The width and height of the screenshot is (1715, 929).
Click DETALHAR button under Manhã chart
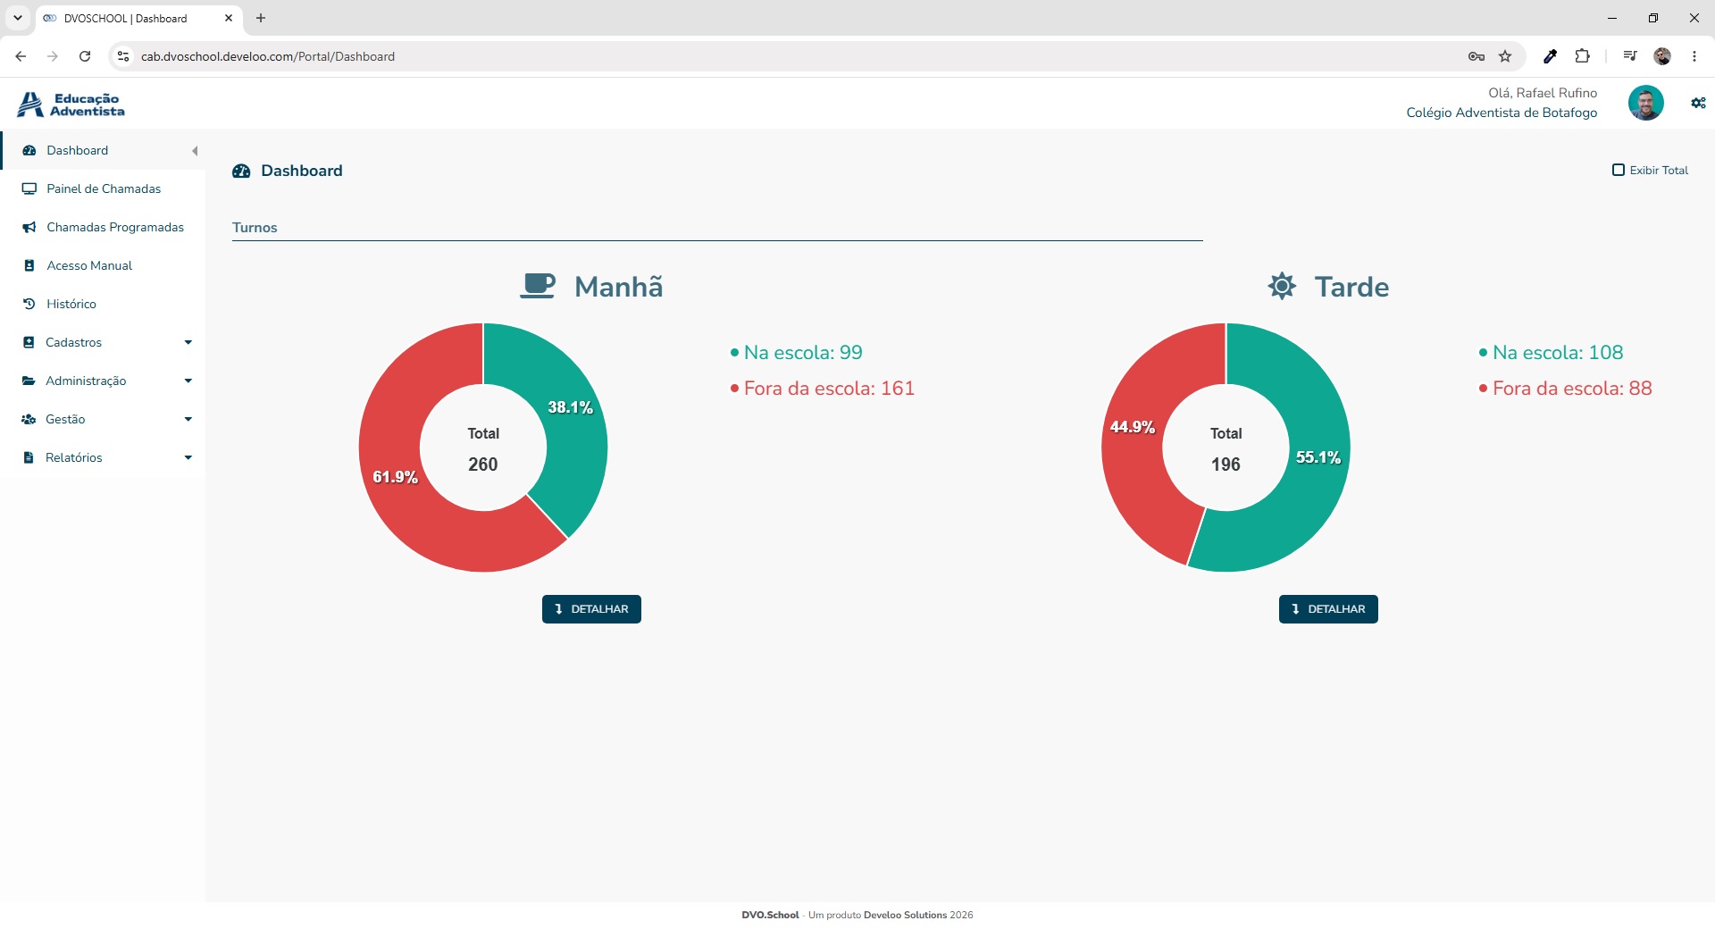coord(591,609)
